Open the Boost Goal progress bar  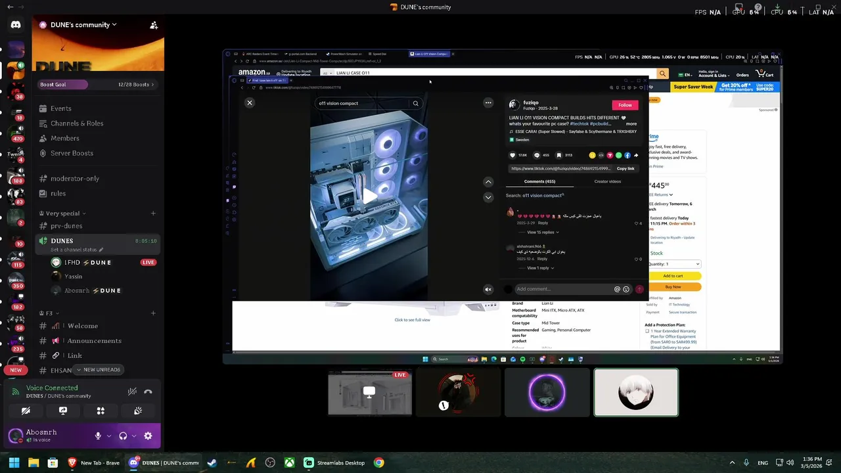[x=97, y=84]
